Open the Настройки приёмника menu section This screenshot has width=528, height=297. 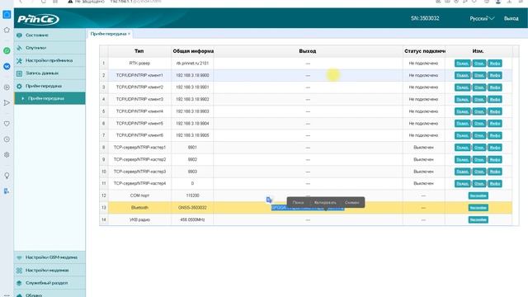click(49, 60)
